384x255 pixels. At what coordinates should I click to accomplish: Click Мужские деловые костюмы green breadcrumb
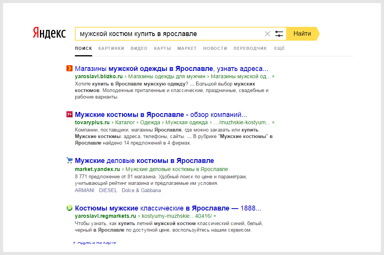pos(177,169)
